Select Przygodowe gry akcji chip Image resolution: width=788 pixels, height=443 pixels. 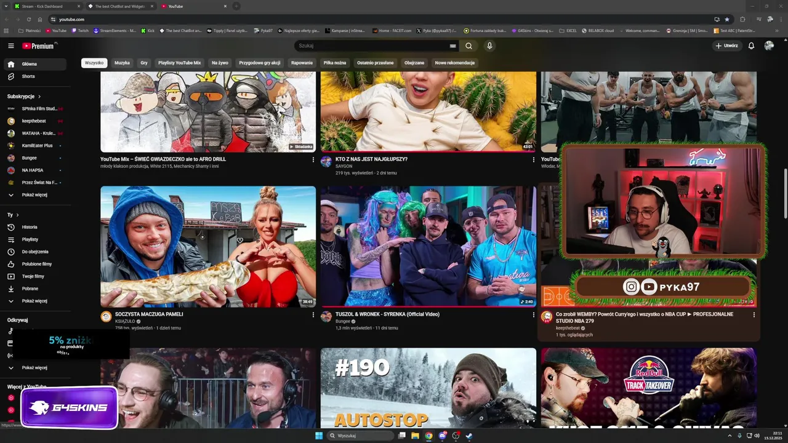(x=260, y=63)
